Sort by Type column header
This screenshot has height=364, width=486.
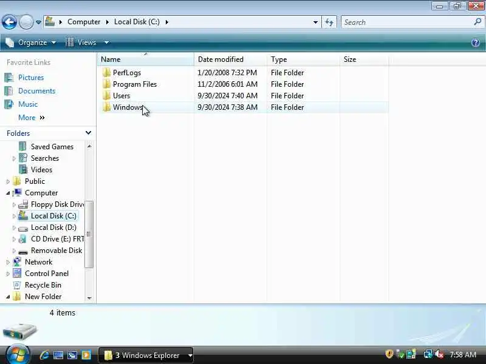click(303, 59)
